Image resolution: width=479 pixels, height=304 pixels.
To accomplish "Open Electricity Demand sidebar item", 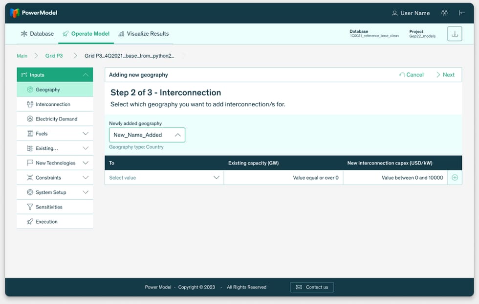I will 55,119.
